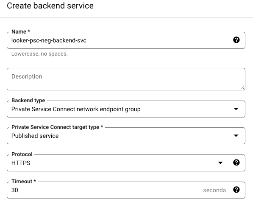
Task: Click the Create backend service heading
Action: [50, 6]
